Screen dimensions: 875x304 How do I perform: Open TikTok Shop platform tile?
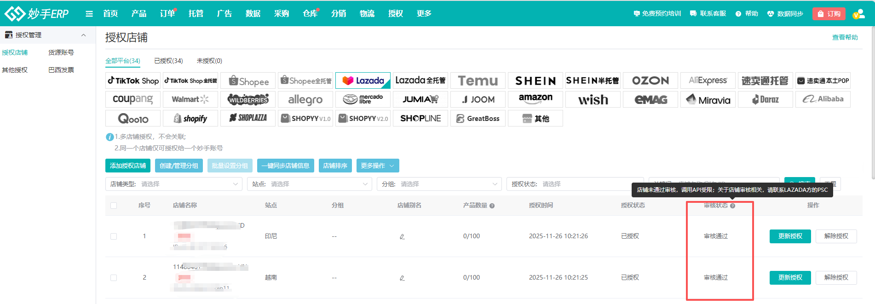(133, 80)
